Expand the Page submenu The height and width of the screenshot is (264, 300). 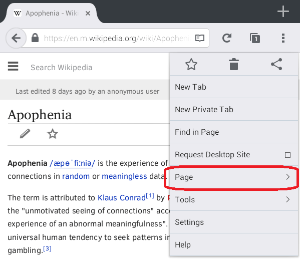[x=234, y=177]
